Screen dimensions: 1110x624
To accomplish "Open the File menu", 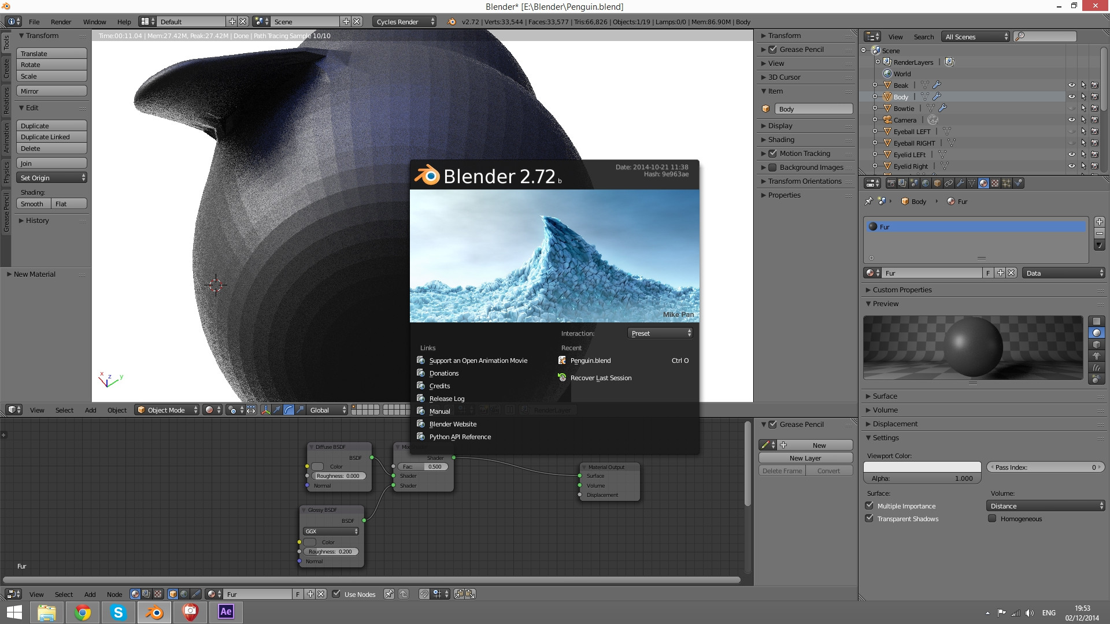I will point(34,21).
